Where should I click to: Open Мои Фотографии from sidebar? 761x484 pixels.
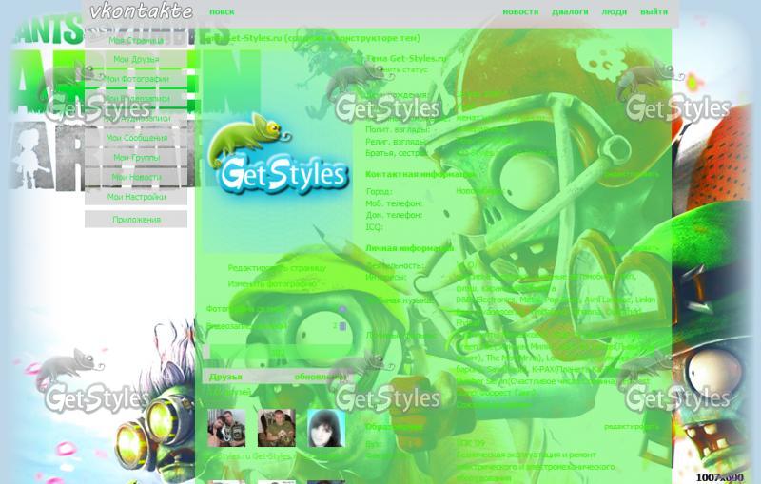click(x=136, y=79)
